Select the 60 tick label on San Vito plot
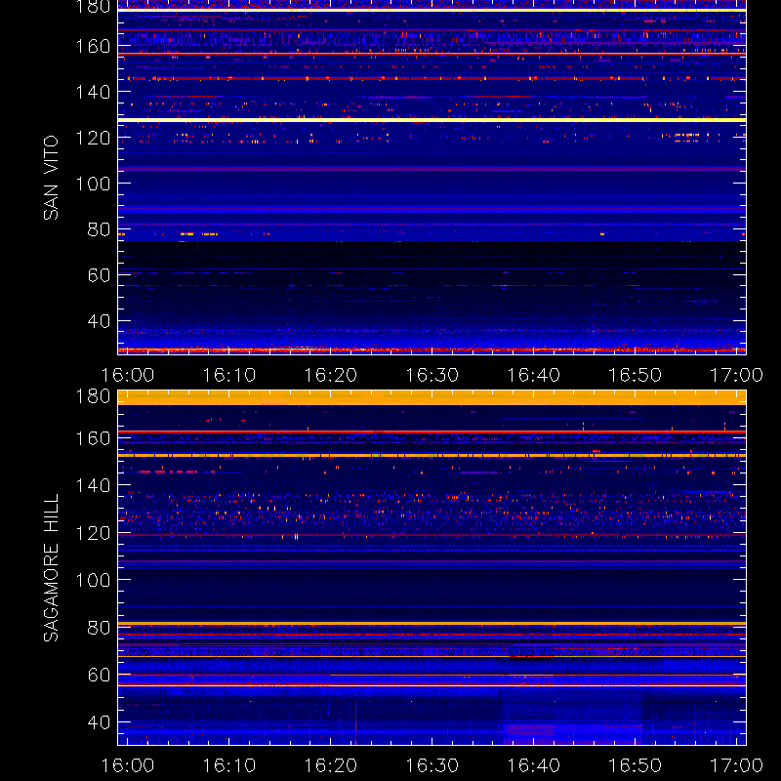 point(99,275)
